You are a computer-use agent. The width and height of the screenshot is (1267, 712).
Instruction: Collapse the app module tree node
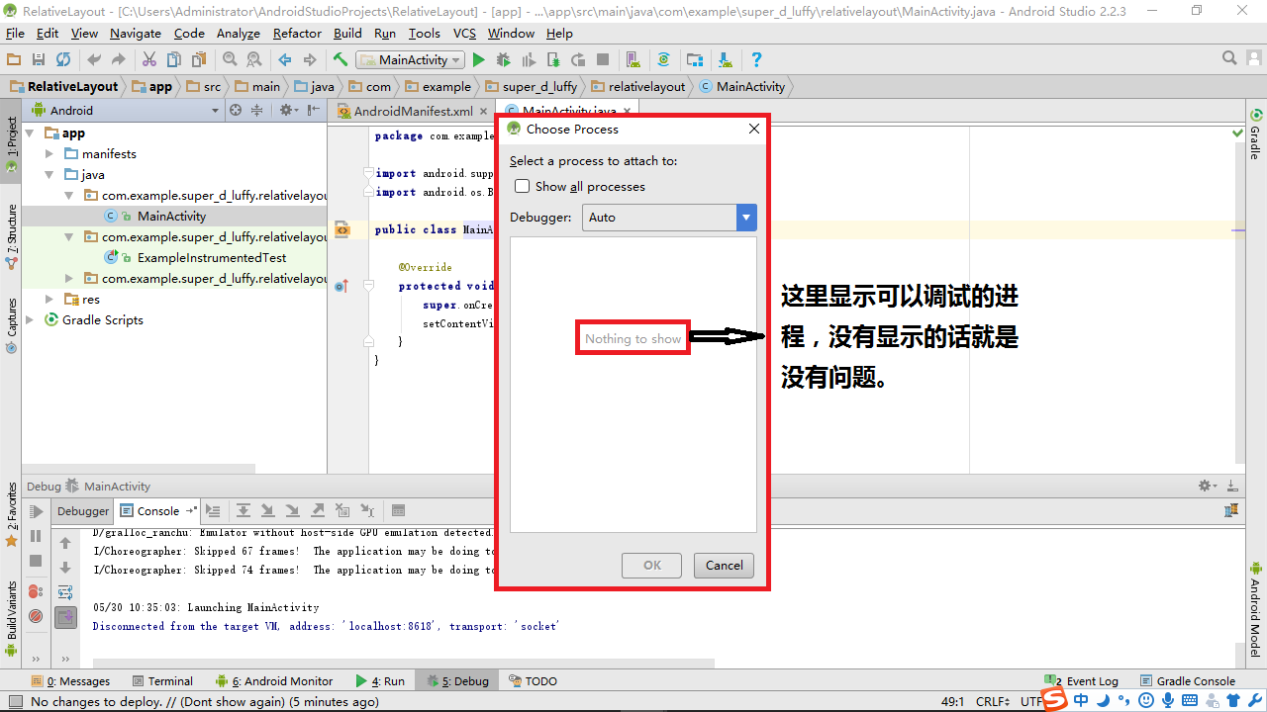[x=30, y=133]
